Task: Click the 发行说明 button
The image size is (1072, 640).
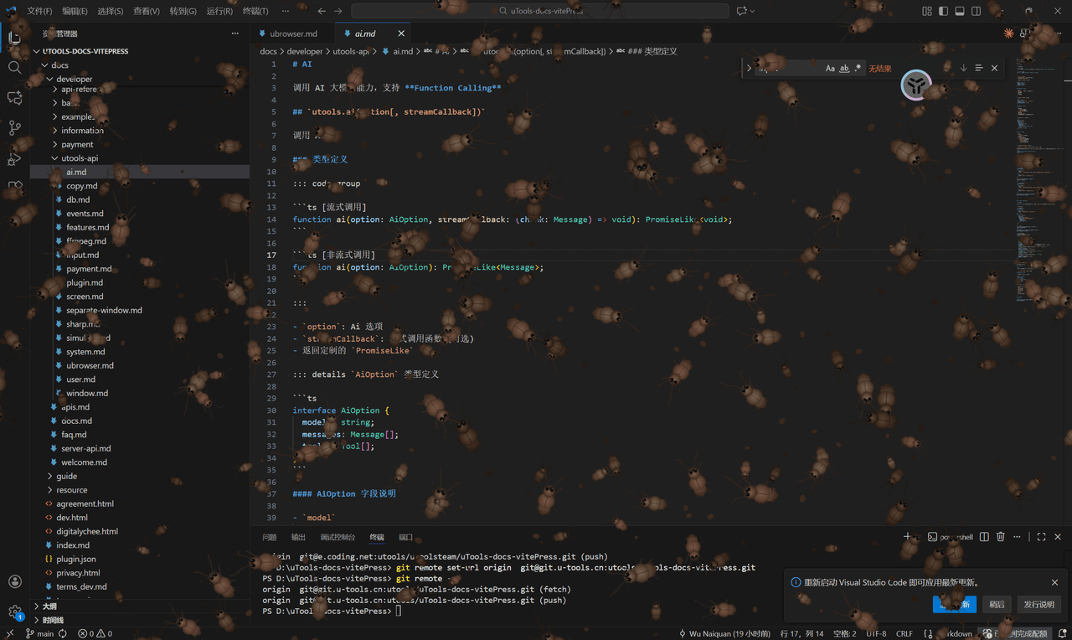Action: (1039, 604)
